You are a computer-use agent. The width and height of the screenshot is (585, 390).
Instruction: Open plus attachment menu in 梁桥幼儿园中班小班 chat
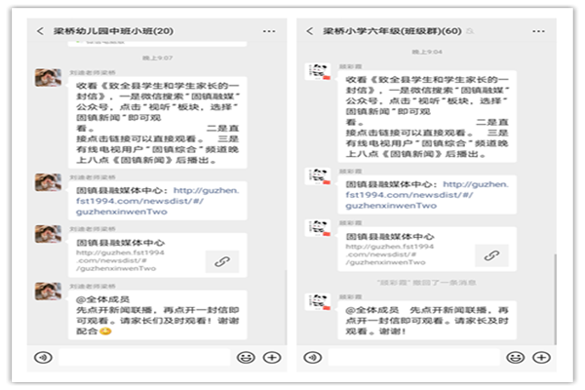pos(271,357)
